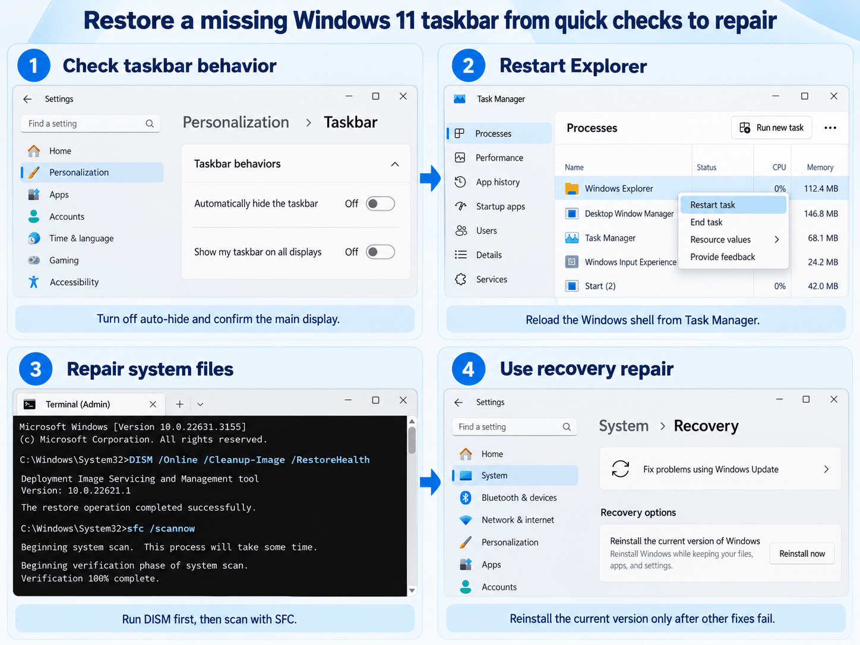Click the Home icon in Taskbar Settings sidebar
The width and height of the screenshot is (860, 645).
coord(34,151)
